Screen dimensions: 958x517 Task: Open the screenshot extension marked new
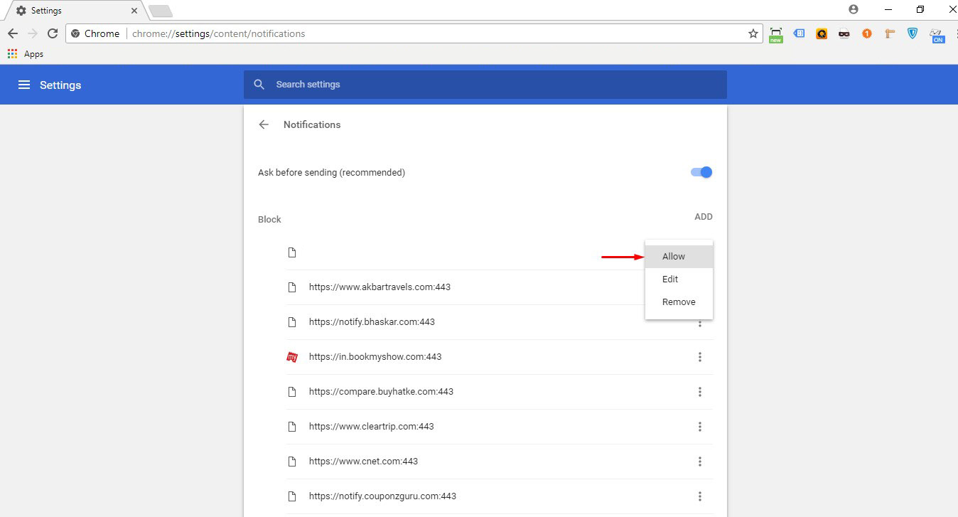[x=775, y=33]
